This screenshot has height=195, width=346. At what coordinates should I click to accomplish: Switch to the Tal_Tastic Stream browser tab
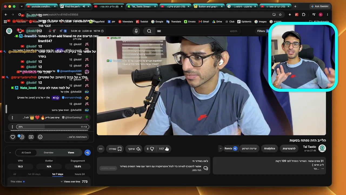pyautogui.click(x=141, y=6)
